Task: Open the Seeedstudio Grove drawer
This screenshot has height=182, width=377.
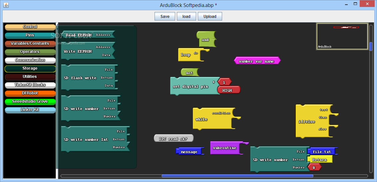Action: tap(30, 101)
